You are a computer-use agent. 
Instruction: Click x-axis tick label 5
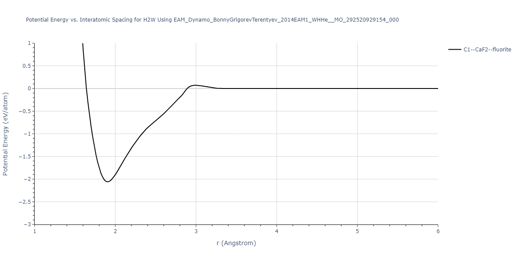click(x=357, y=231)
